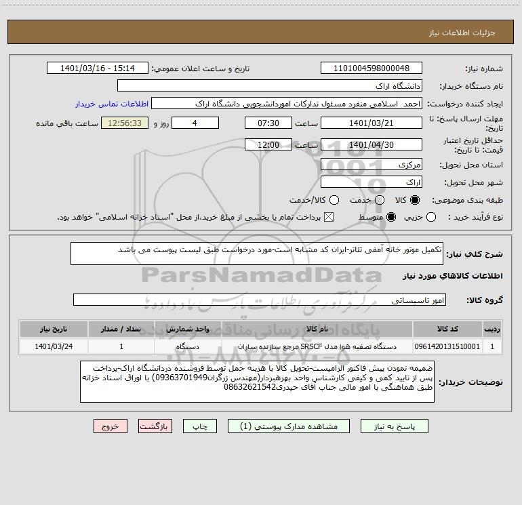The image size is (522, 505).
Task: Click the days remaining field showing 4
Action: [x=195, y=123]
